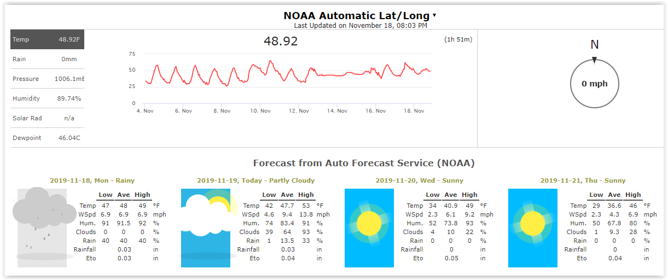
Task: Select the Temp 48.92F sensor row
Action: 48,39
